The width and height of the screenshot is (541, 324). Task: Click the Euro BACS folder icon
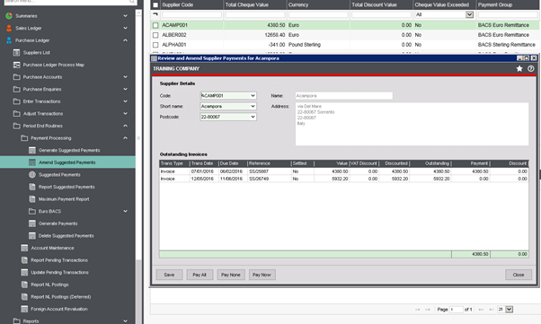coord(32,211)
